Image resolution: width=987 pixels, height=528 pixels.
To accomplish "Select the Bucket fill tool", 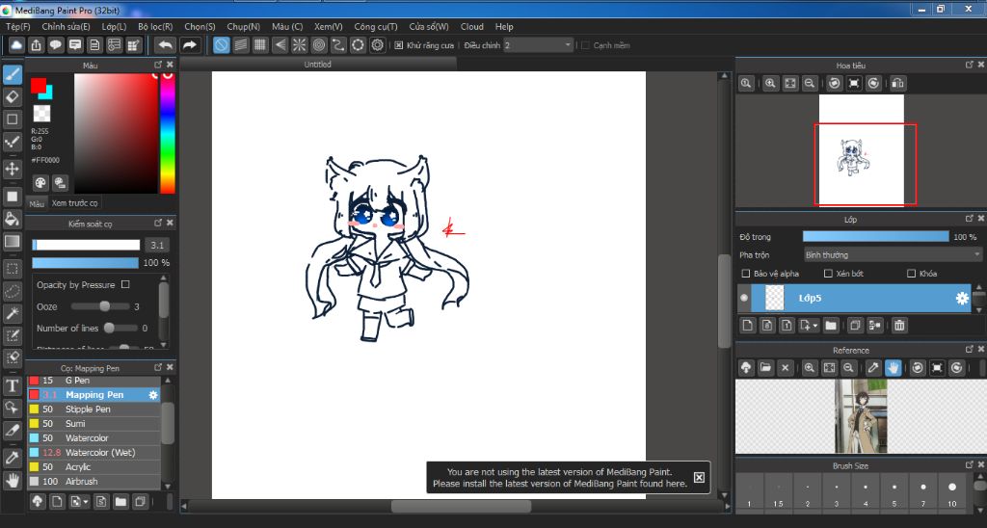I will tap(12, 219).
